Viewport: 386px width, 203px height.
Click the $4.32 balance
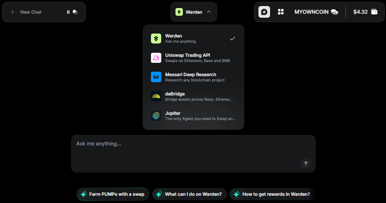click(x=360, y=12)
